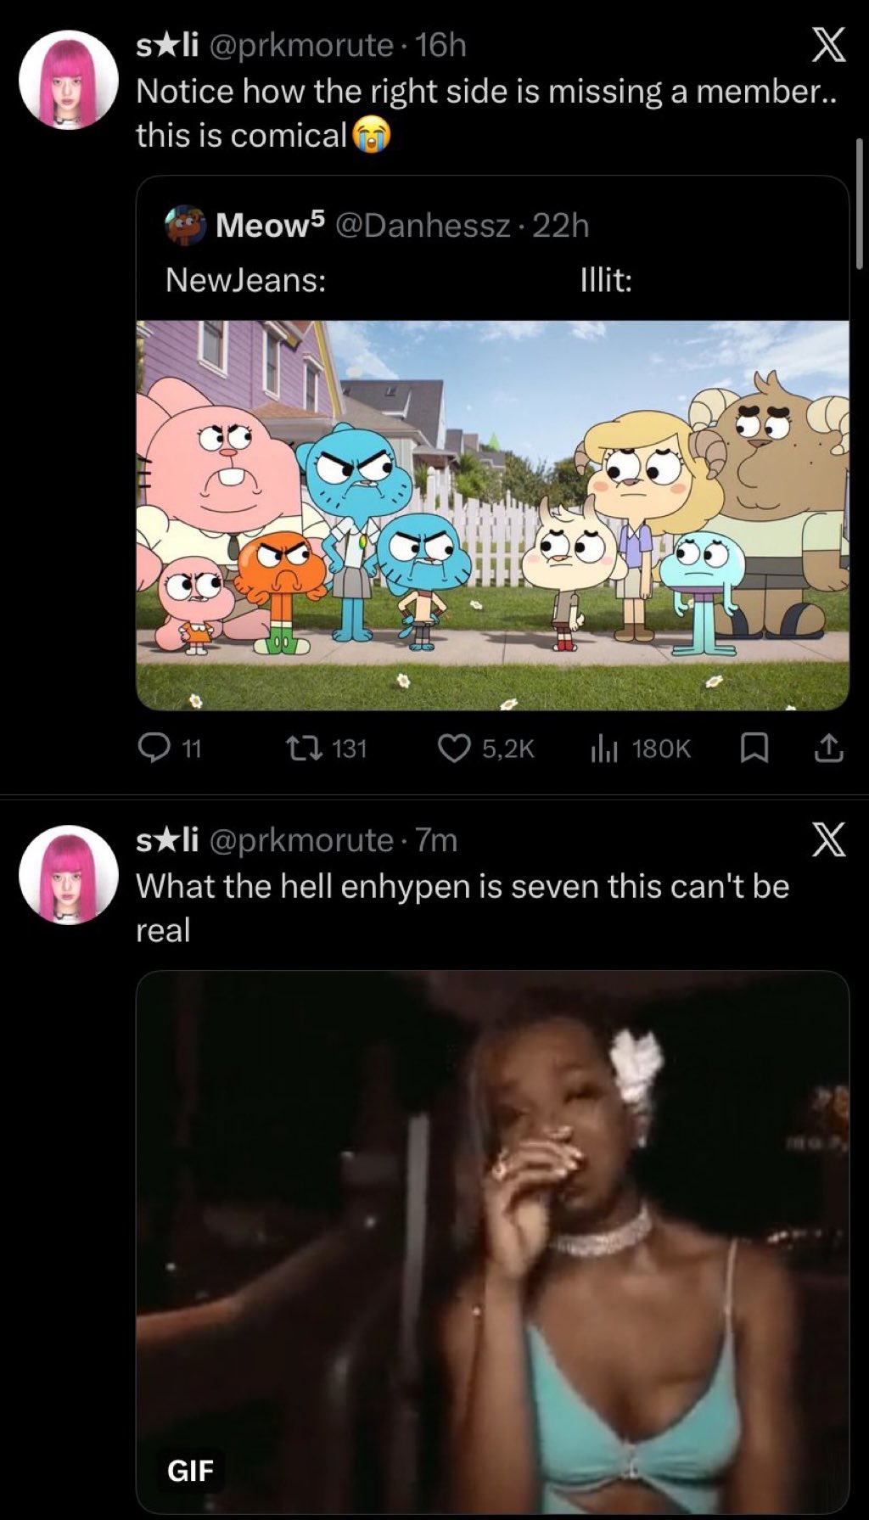Share the first tweet via share icon
869x1520 pixels.
pyautogui.click(x=829, y=748)
